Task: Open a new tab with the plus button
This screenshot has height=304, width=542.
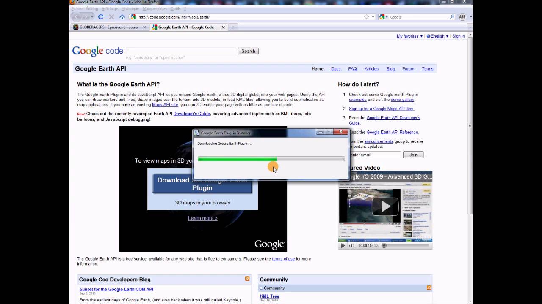Action: [232, 27]
